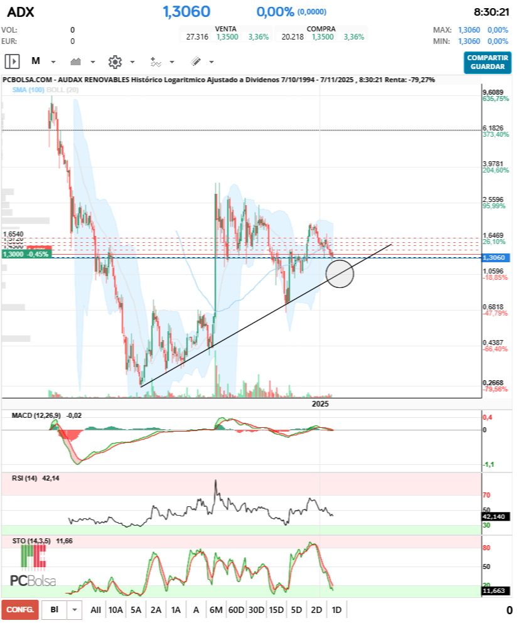Select the All time range
Viewport: 521px width, 623px height.
coord(95,610)
